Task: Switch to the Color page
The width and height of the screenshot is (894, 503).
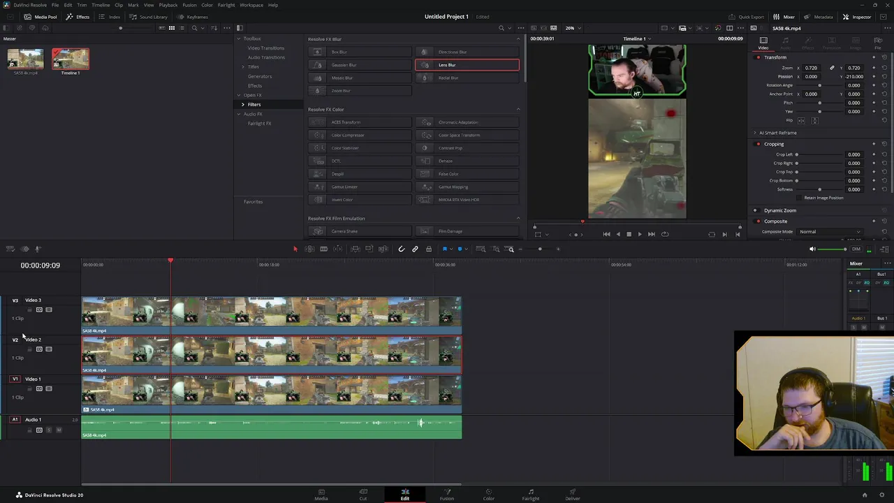Action: click(489, 495)
